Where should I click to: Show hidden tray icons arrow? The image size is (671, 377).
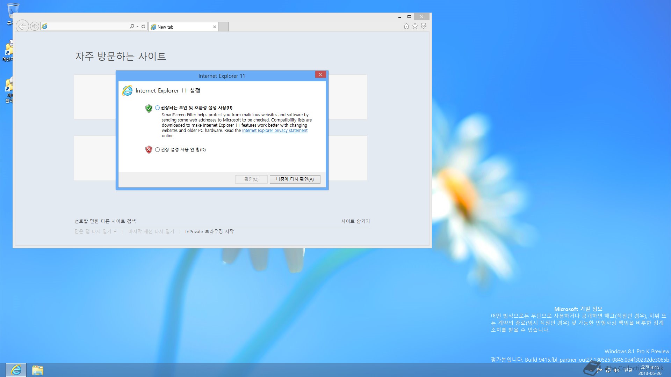tap(591, 370)
